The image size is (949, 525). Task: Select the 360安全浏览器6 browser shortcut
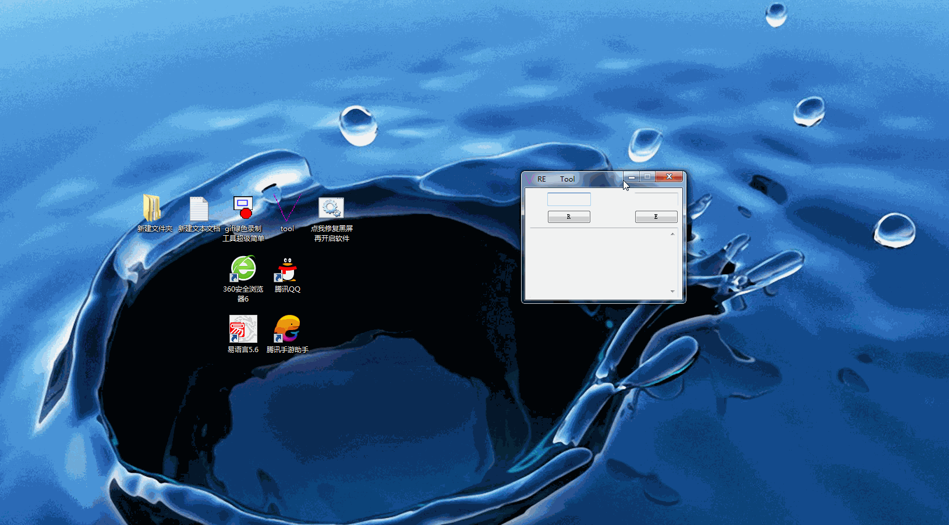(x=243, y=269)
